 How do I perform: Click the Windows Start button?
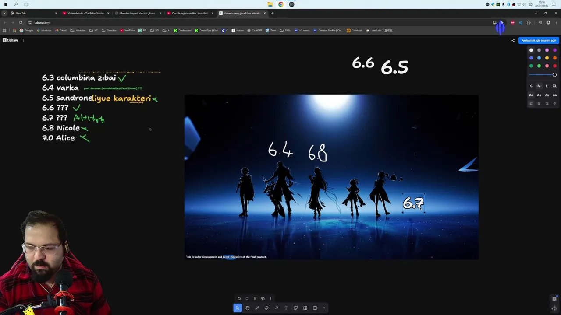point(5,4)
